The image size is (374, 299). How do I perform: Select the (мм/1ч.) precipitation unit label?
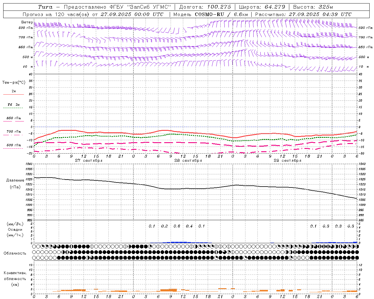[15, 235]
